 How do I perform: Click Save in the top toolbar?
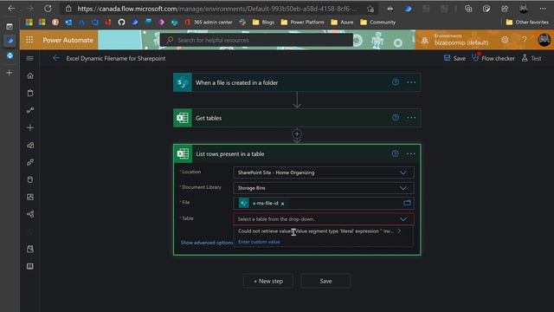tap(454, 58)
